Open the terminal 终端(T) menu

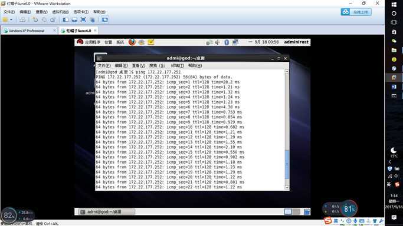pyautogui.click(x=178, y=65)
